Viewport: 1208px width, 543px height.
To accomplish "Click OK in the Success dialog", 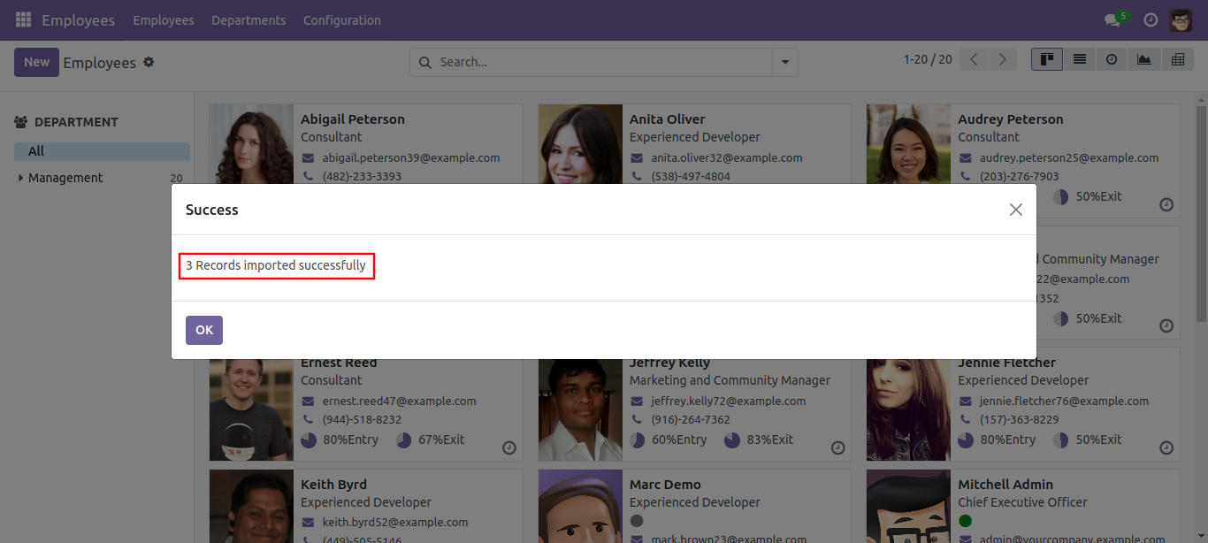I will click(204, 330).
